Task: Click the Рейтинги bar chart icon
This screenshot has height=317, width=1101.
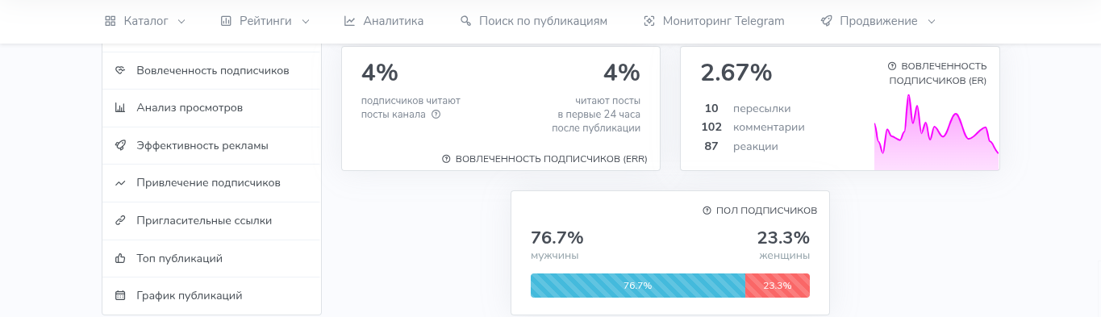Action: pyautogui.click(x=226, y=21)
